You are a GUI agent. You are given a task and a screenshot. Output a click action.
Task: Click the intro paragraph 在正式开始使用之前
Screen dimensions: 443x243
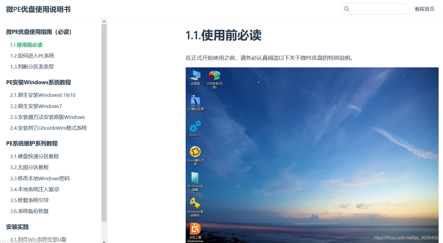pyautogui.click(x=270, y=58)
